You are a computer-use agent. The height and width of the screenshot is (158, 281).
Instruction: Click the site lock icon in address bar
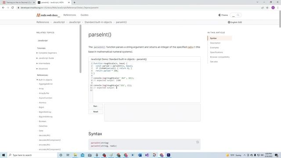18,8
